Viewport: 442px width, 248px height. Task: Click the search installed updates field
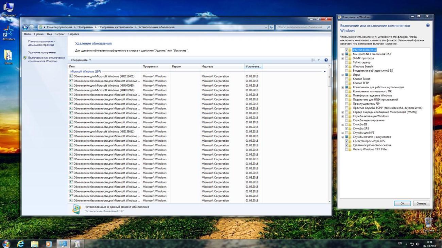pos(301,27)
